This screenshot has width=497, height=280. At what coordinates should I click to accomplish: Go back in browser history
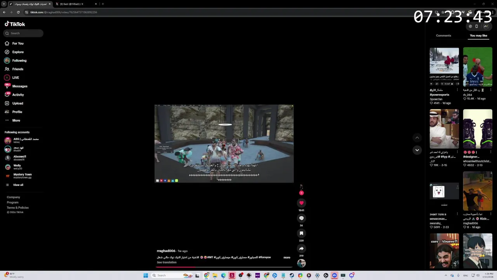pyautogui.click(x=4, y=12)
